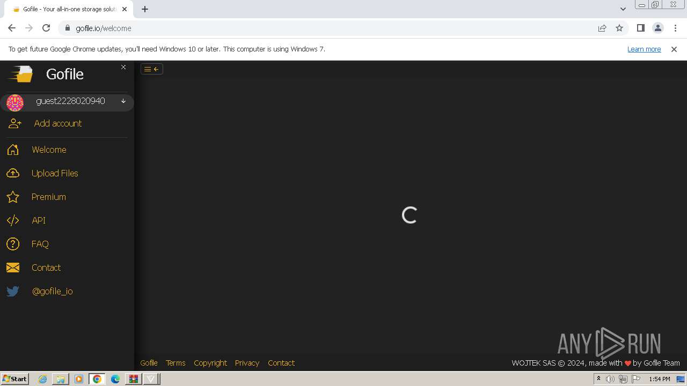Open Windows Media Player from taskbar

click(x=79, y=379)
